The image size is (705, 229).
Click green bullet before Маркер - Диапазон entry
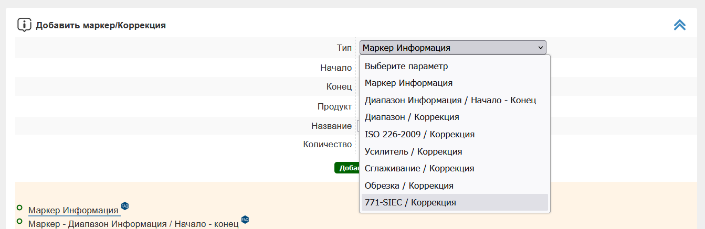click(19, 221)
